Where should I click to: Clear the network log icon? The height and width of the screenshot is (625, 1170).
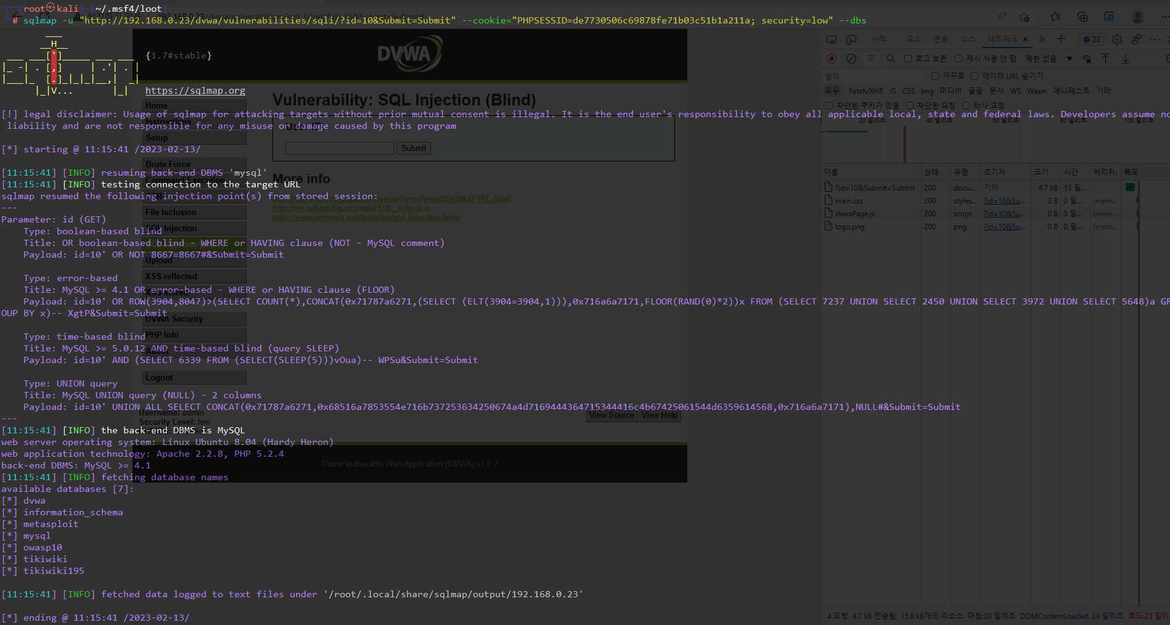tap(851, 59)
